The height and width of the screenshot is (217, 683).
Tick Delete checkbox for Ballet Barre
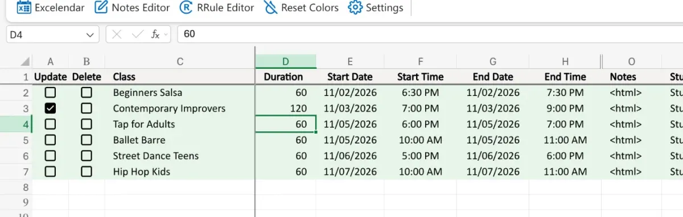click(x=86, y=140)
